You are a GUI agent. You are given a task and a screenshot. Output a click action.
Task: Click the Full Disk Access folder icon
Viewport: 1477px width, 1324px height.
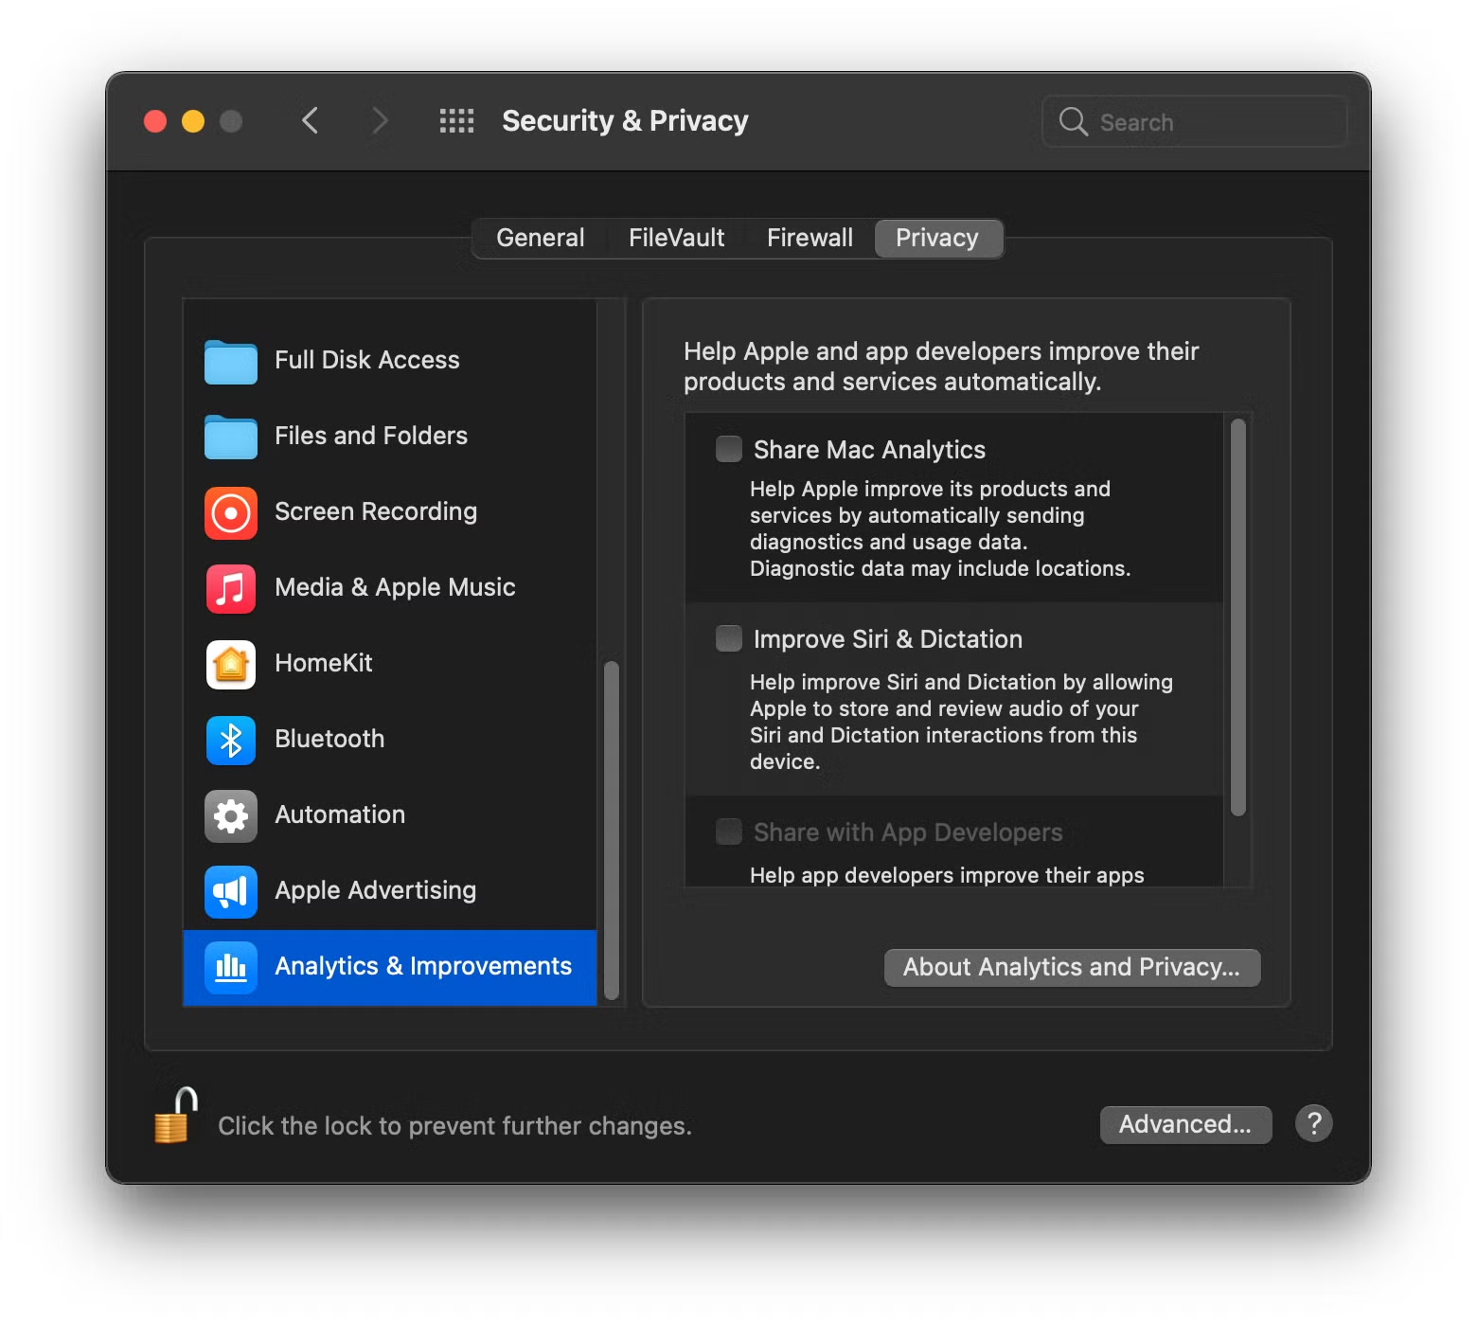click(231, 361)
